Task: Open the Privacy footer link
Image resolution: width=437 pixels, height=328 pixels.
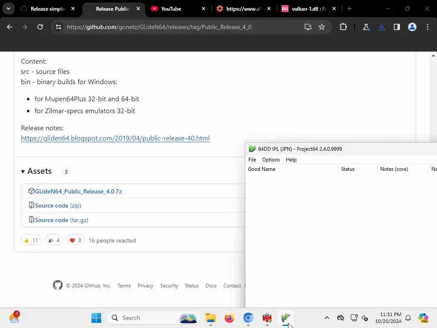Action: [145, 286]
